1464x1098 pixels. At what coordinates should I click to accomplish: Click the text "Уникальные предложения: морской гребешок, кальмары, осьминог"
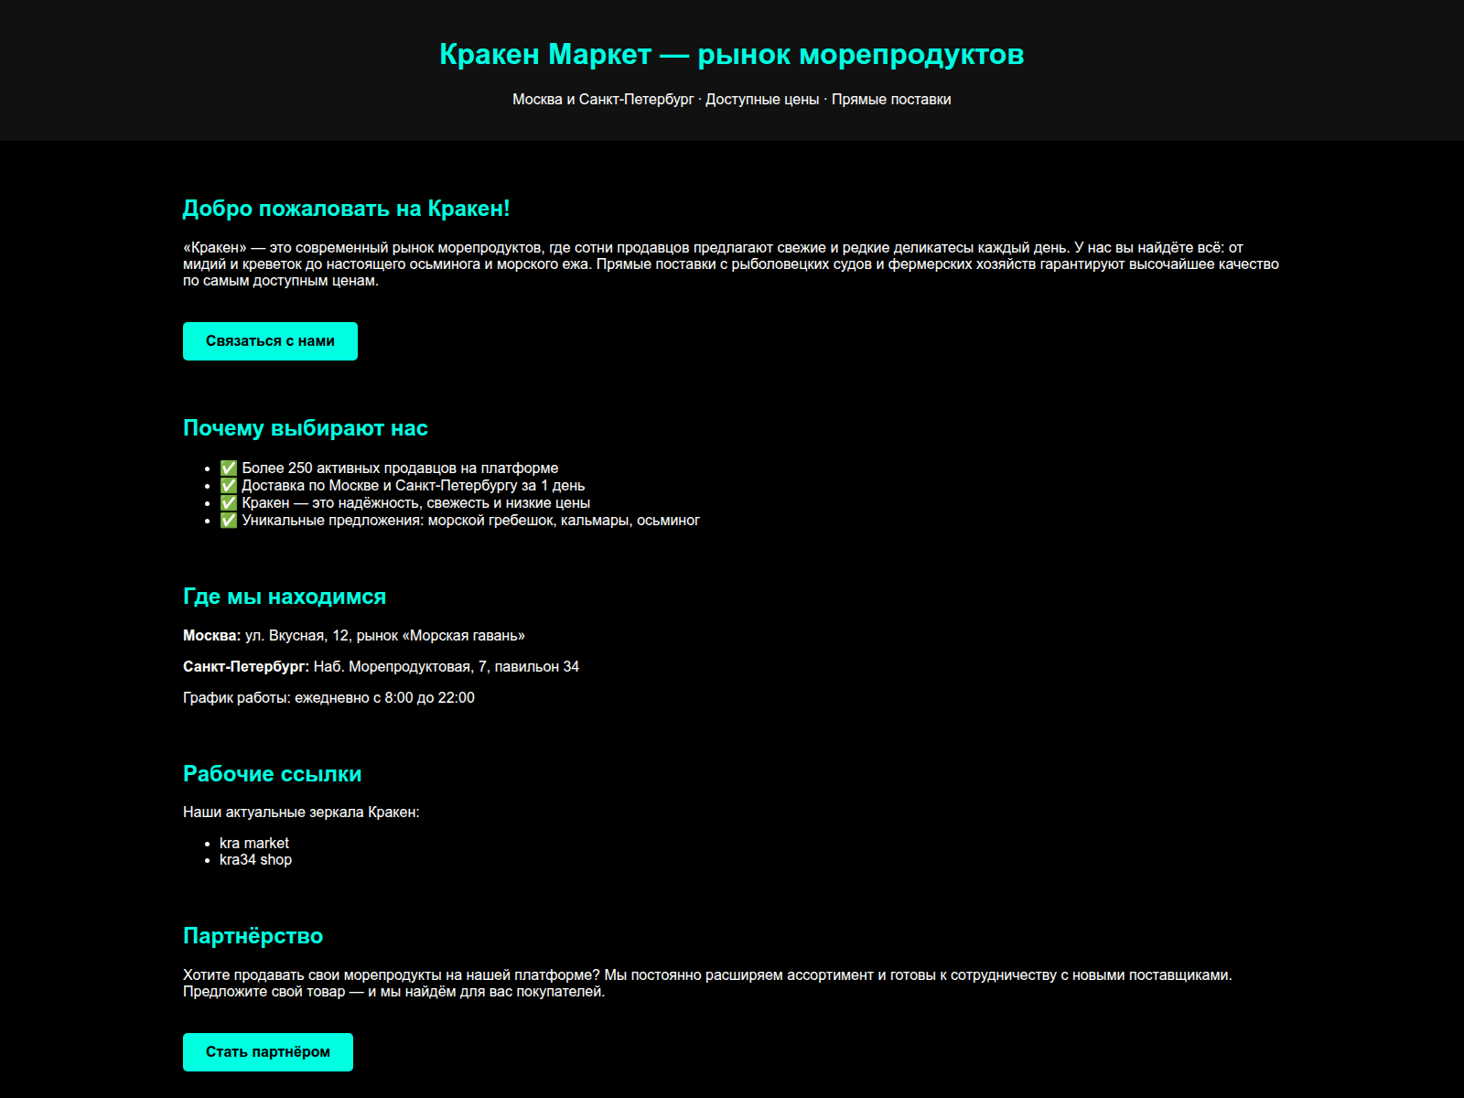471,521
